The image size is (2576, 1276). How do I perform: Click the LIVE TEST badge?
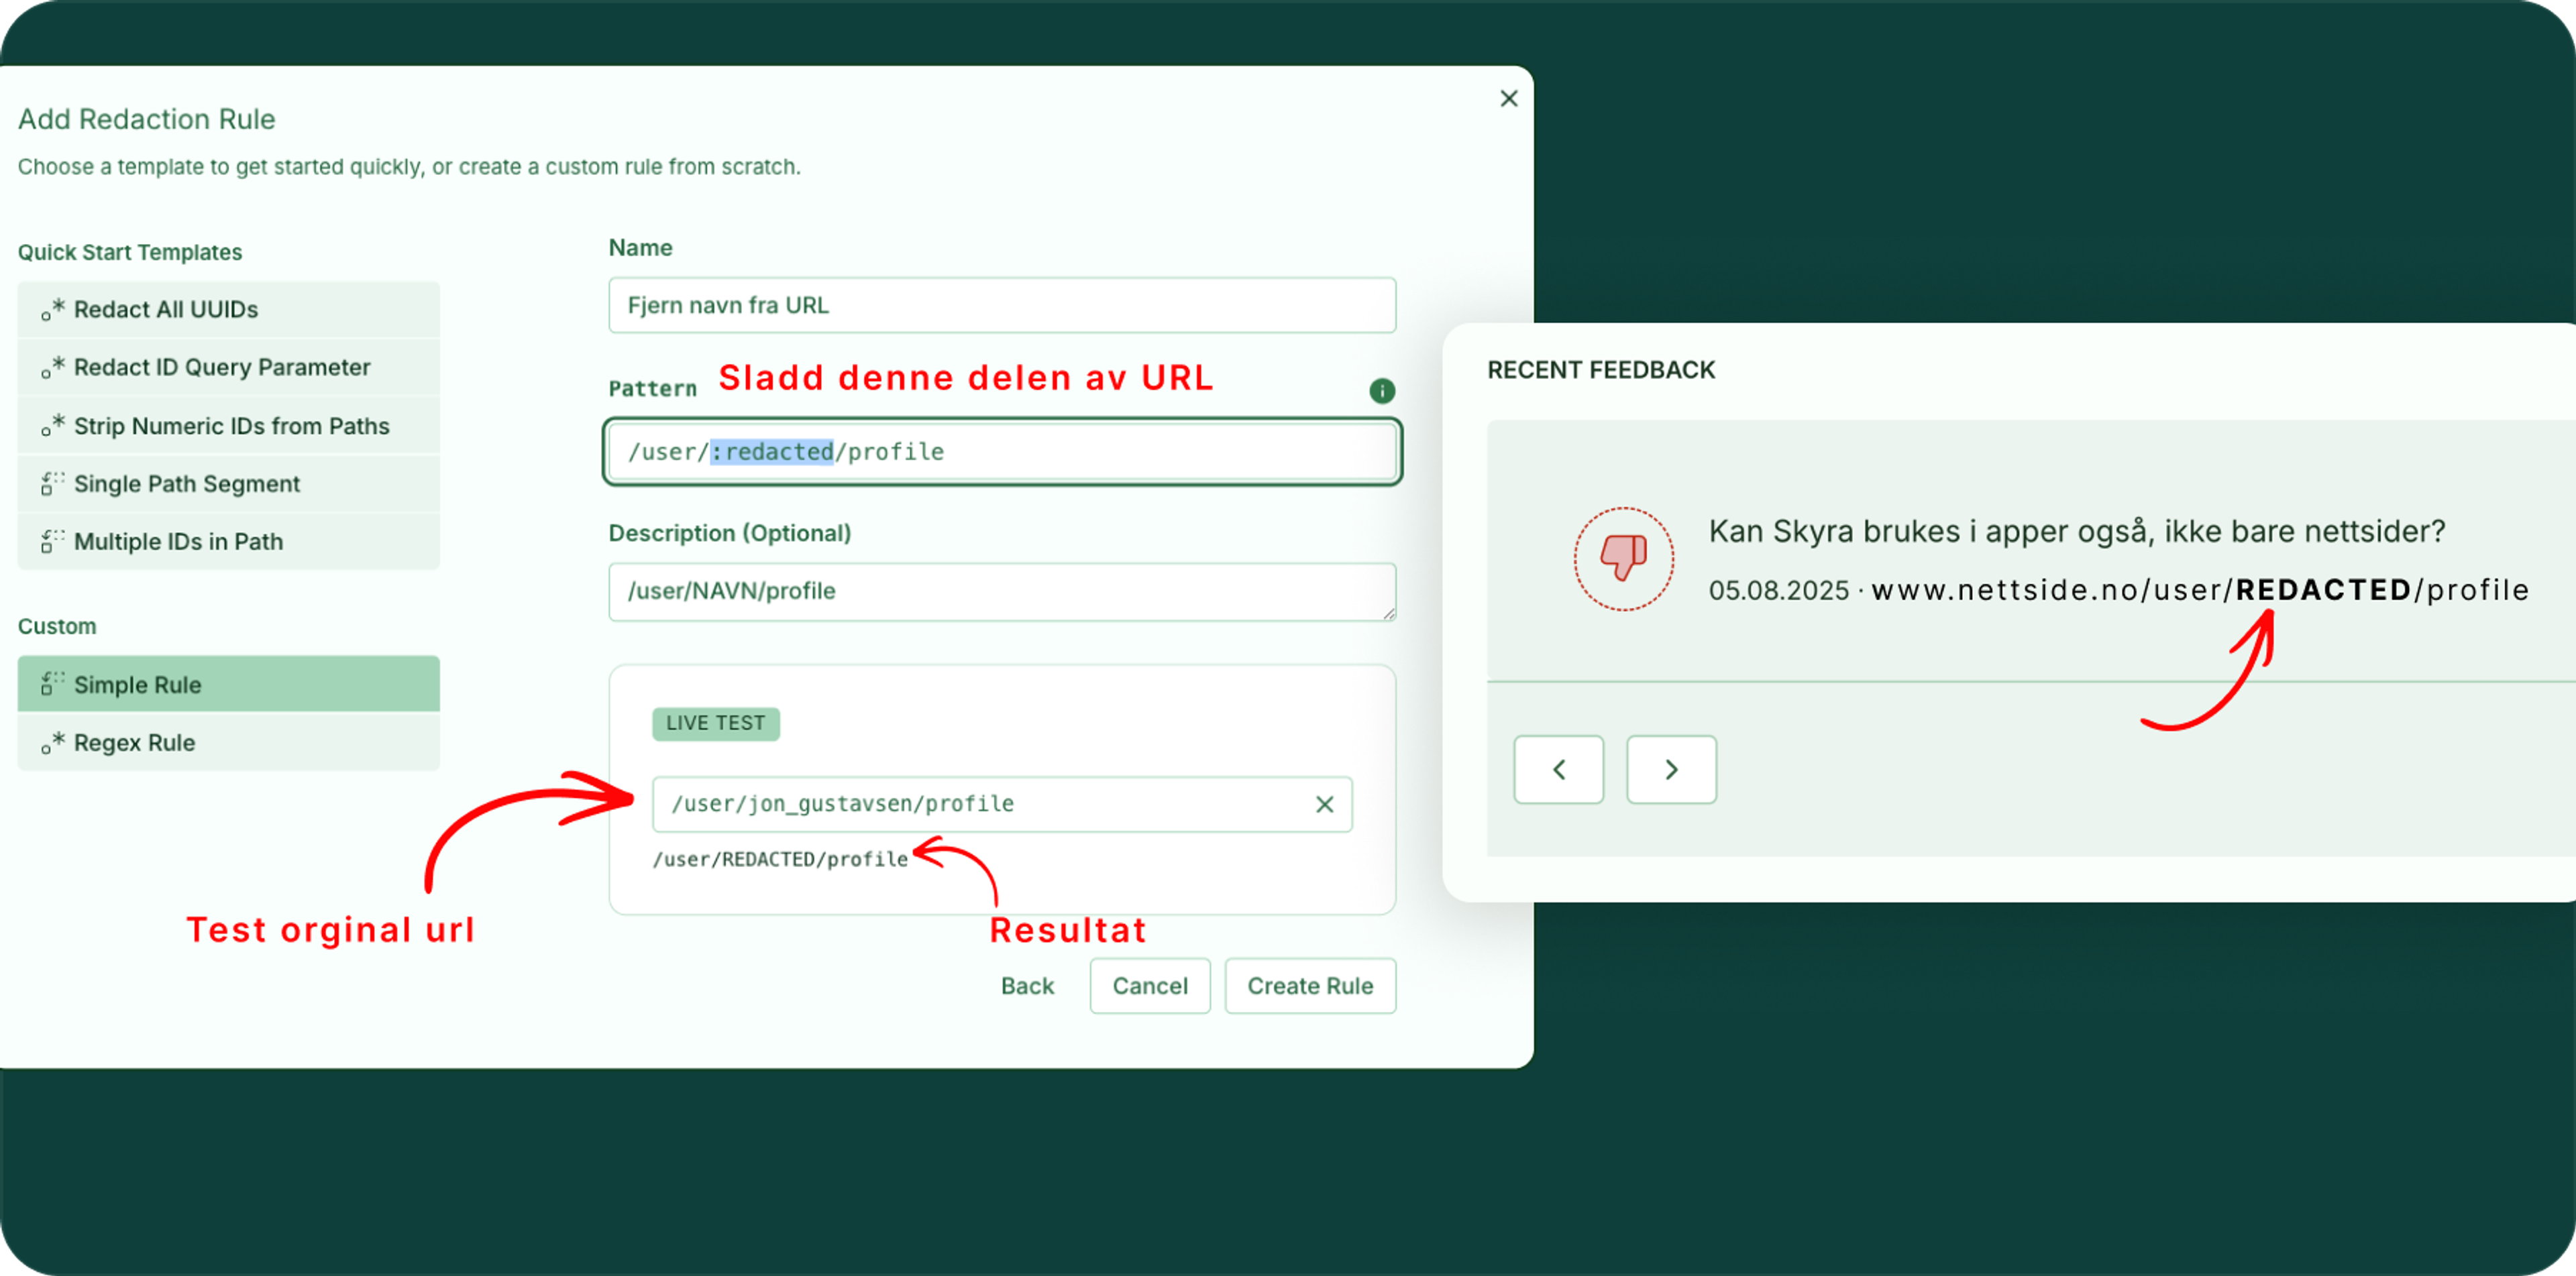(716, 723)
